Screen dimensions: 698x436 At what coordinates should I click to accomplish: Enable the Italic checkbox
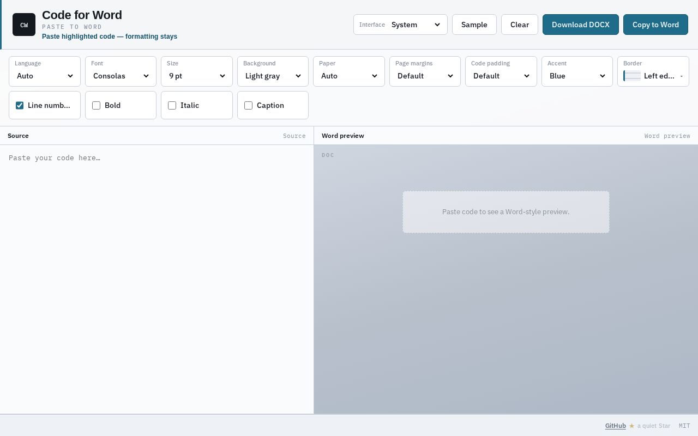click(172, 105)
